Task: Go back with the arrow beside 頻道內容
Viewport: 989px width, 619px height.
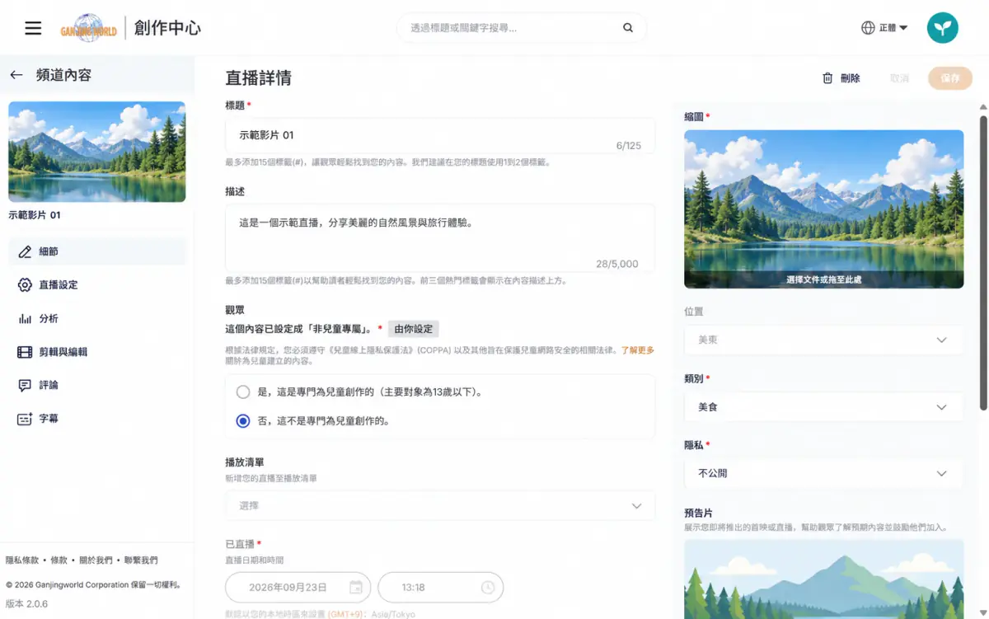Action: (x=16, y=75)
